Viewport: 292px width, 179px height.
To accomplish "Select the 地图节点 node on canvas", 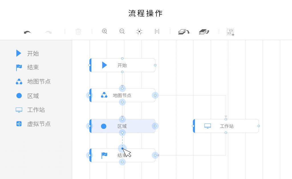I will [x=122, y=95].
